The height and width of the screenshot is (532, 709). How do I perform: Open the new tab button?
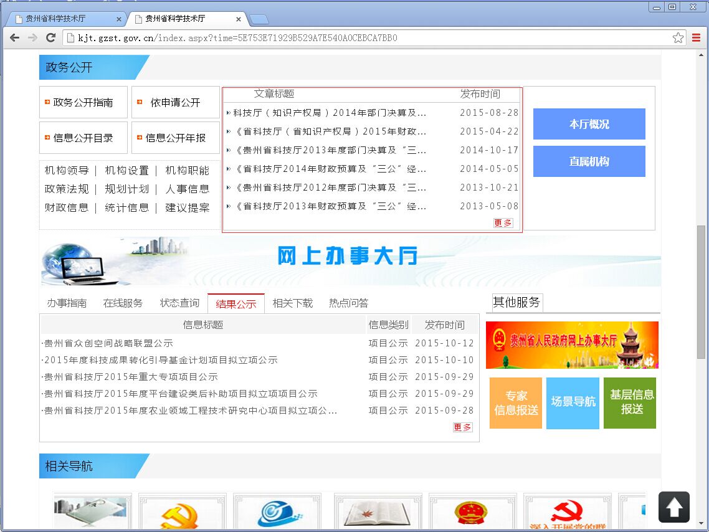point(259,19)
